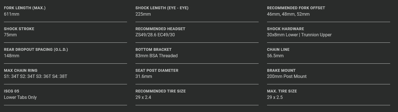Screen dimensions: 398x112
Task: Click the 29 x 2.4 recommended tire size
Action: tap(143, 97)
